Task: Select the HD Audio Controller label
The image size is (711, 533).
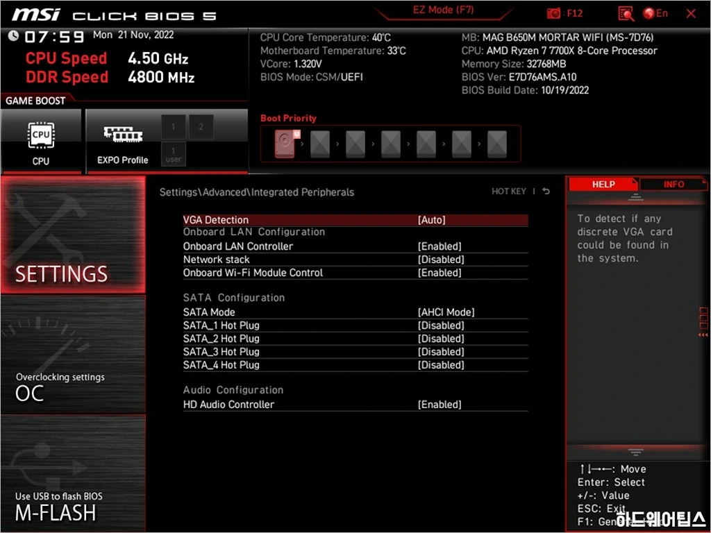Action: tap(228, 405)
